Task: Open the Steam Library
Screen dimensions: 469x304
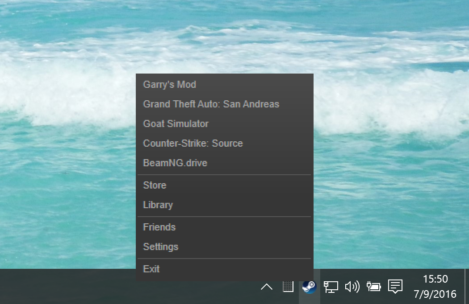Action: (x=224, y=205)
